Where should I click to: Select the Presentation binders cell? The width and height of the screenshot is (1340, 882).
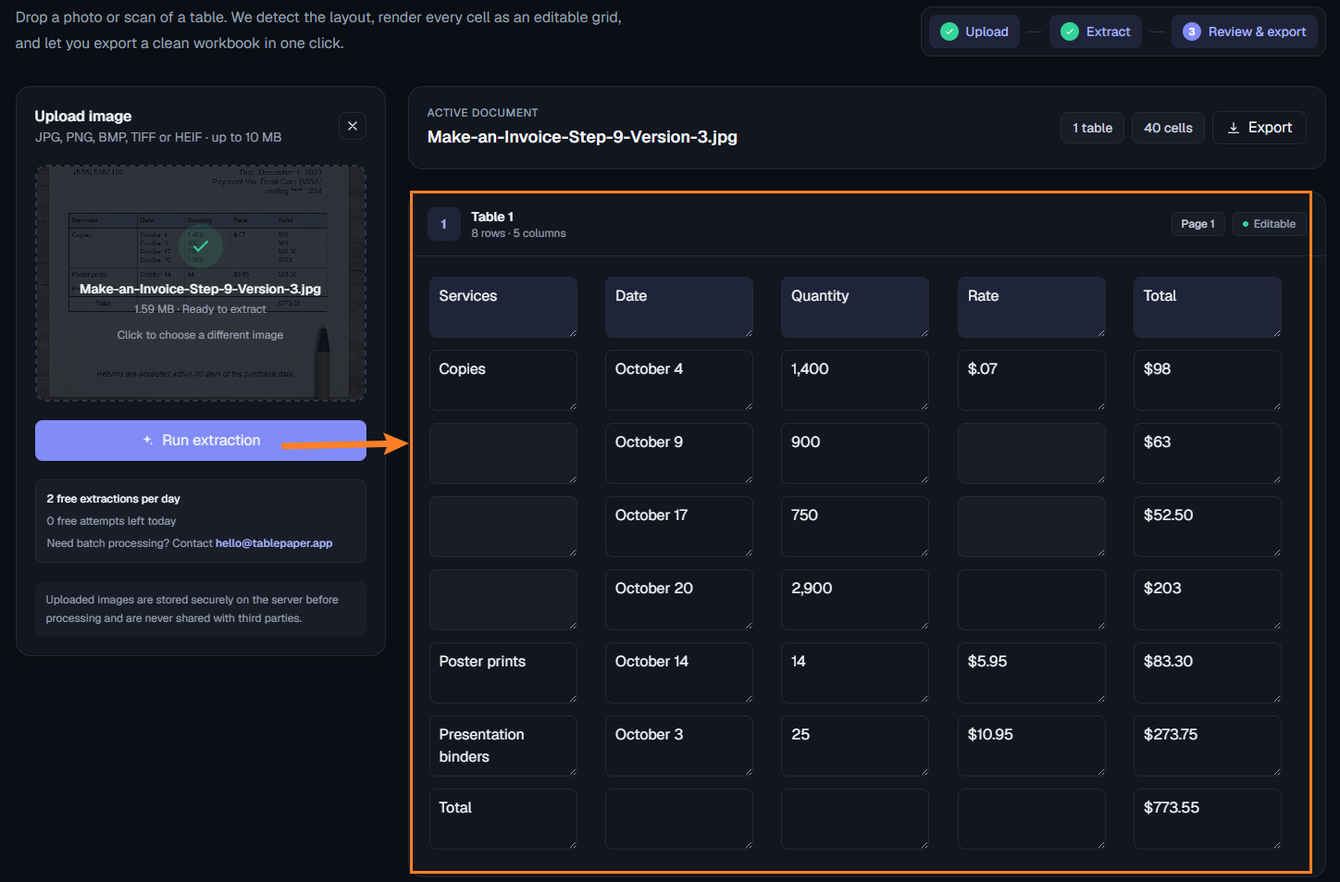(x=503, y=746)
